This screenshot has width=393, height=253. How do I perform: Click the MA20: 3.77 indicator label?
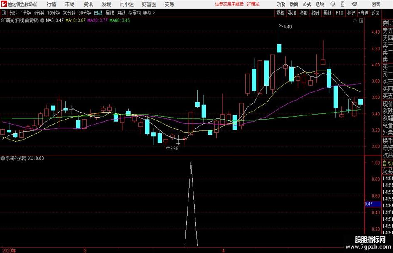97,20
